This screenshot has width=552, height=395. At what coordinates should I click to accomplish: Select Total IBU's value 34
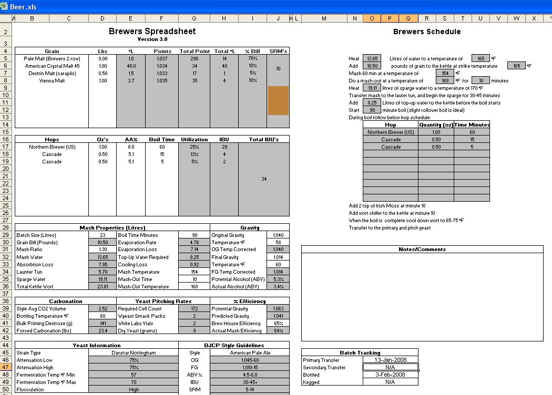point(264,179)
